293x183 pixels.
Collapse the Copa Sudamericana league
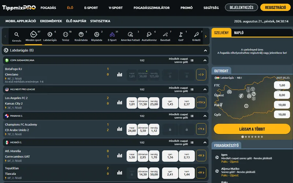(205, 60)
